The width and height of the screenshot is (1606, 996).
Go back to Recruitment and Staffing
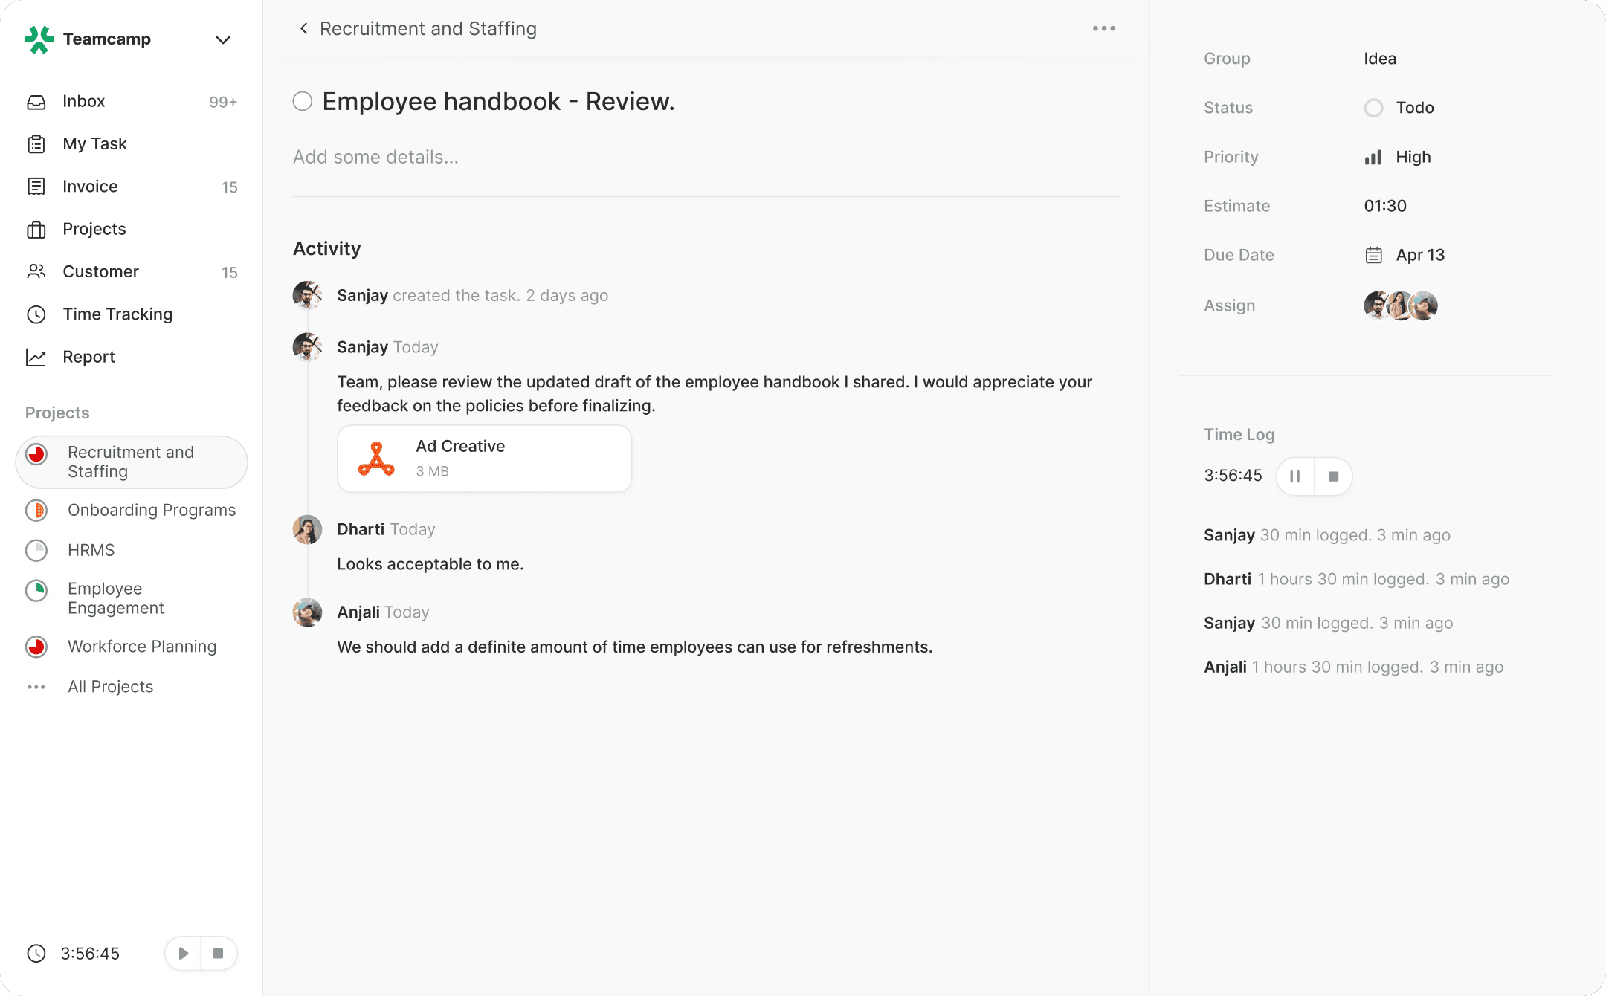(x=303, y=28)
